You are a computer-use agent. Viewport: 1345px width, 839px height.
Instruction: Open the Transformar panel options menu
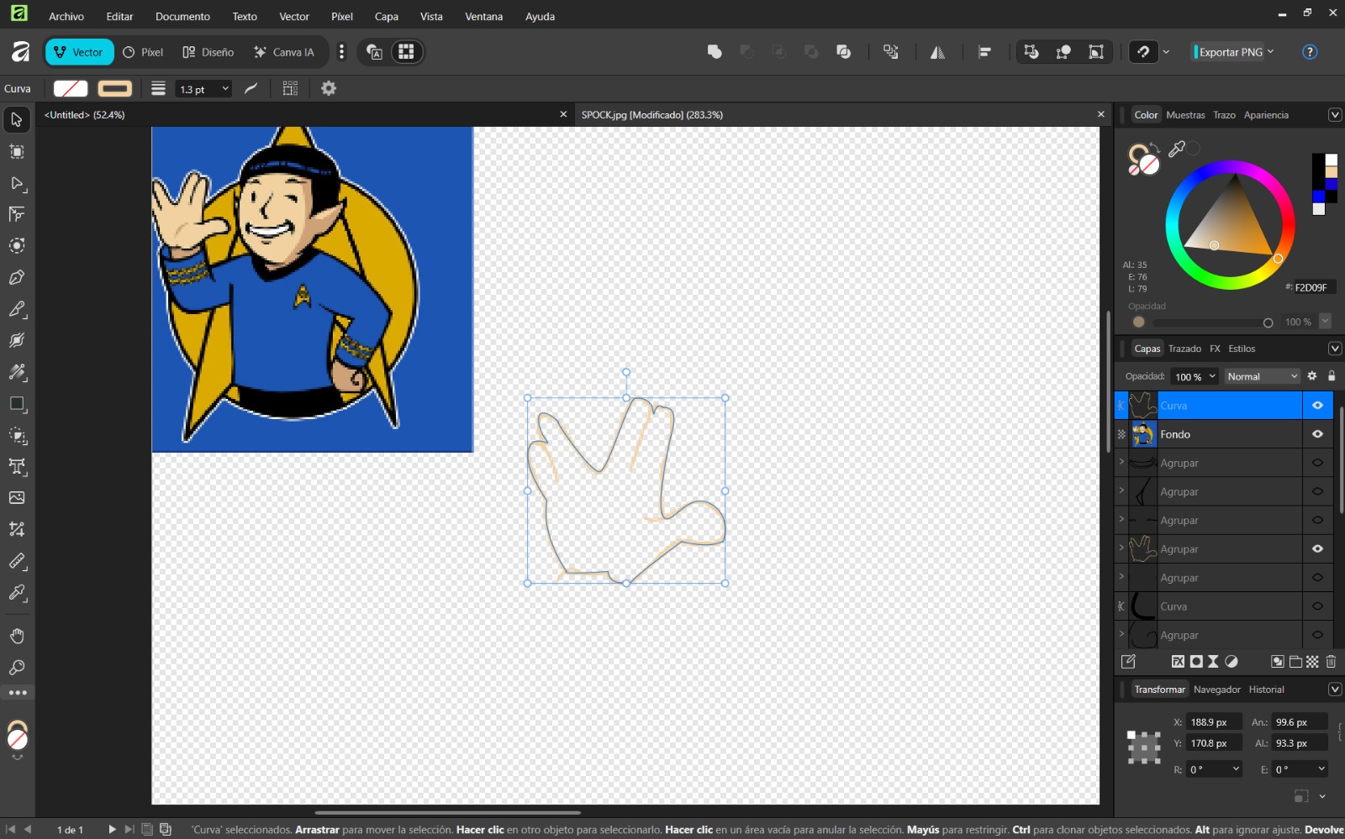pos(1334,690)
